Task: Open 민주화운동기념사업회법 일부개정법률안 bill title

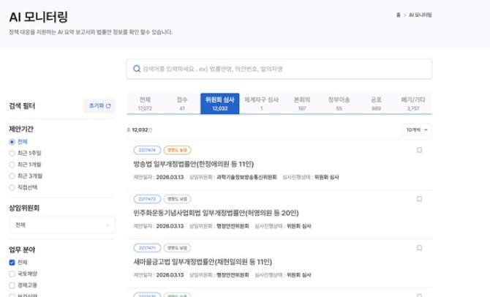Action: click(216, 212)
